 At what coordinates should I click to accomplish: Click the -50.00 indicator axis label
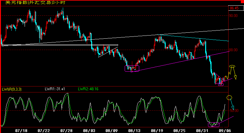point(234,111)
